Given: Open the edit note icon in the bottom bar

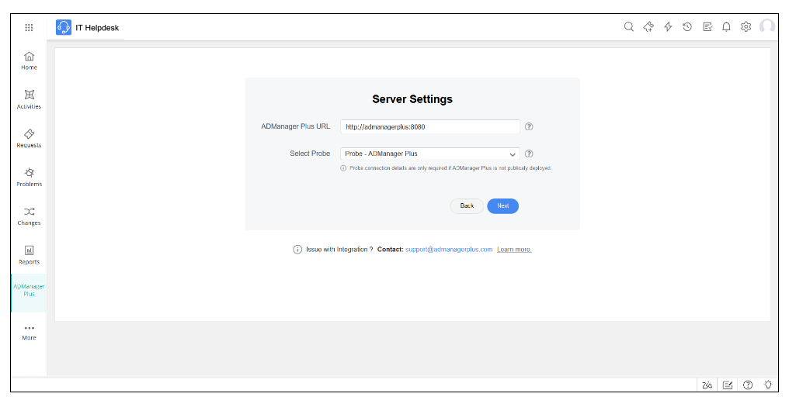Looking at the screenshot, I should [x=728, y=385].
